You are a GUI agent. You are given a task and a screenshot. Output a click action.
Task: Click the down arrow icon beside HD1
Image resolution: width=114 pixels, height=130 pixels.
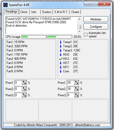pyautogui.click(x=61, y=67)
